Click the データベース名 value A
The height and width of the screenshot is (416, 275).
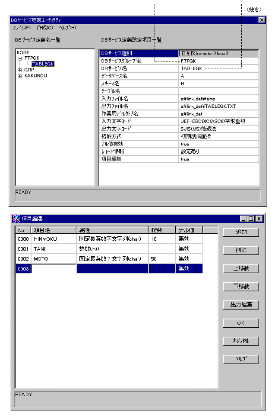219,76
